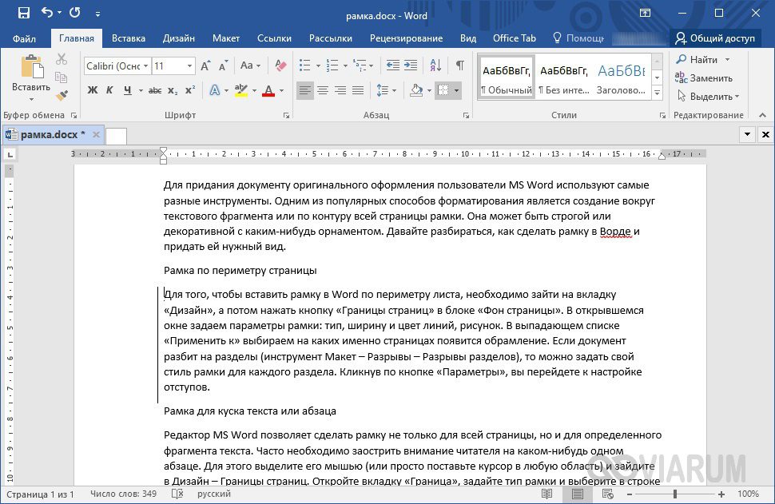The width and height of the screenshot is (775, 504).
Task: Copy selection with the copy icon
Action: [62, 77]
